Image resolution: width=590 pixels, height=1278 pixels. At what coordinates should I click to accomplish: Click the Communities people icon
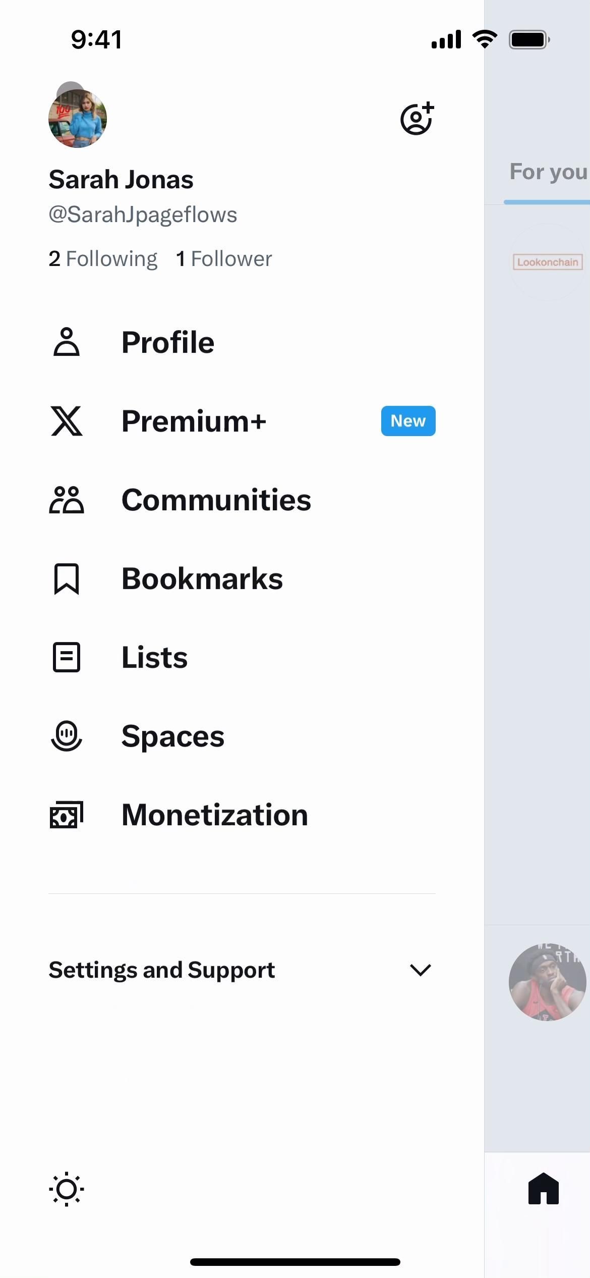(67, 500)
